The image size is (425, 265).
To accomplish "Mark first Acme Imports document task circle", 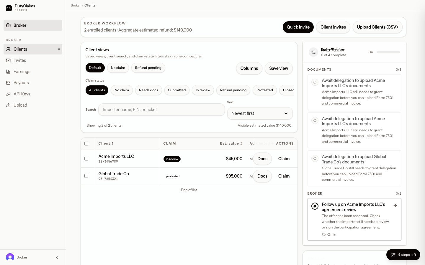I will click(x=315, y=82).
